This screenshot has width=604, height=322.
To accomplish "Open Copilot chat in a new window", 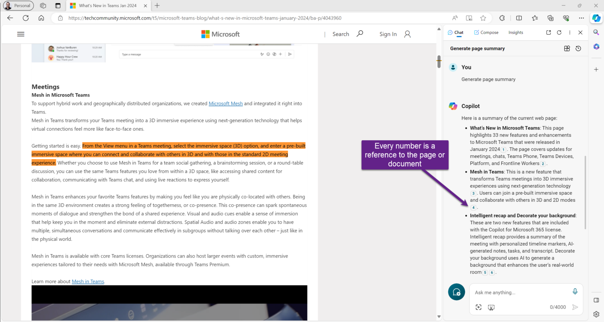I will (548, 32).
